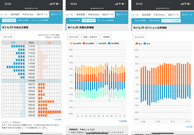Select the 109.35 rate row
Screen dimensions: 194x135
pyautogui.click(x=31, y=112)
